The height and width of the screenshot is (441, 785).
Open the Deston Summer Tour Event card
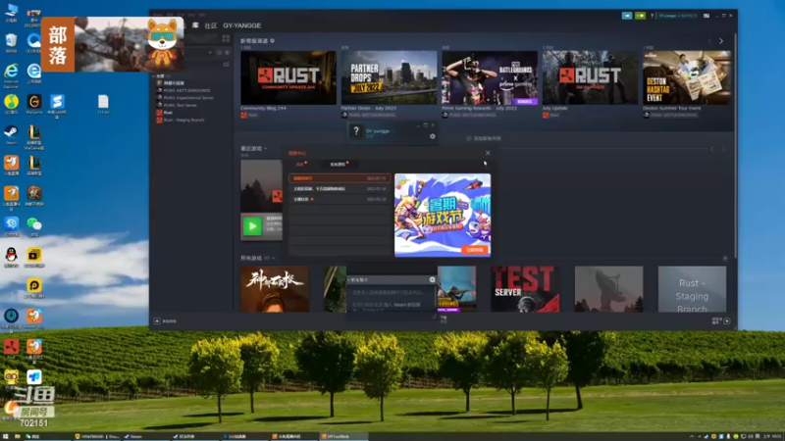click(x=687, y=78)
